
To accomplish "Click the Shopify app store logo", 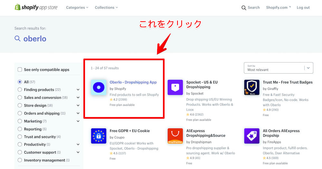I will [x=36, y=7].
